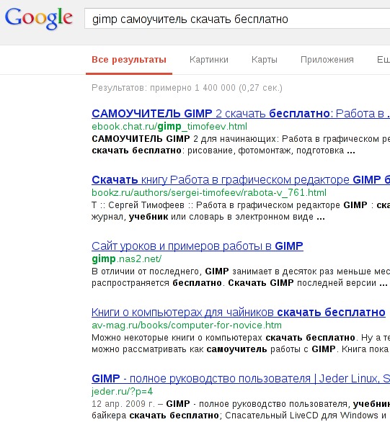Select the Все результаты tab
The image size is (390, 422).
(129, 60)
